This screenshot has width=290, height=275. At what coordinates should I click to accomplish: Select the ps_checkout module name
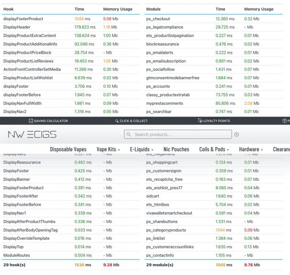pyautogui.click(x=158, y=19)
